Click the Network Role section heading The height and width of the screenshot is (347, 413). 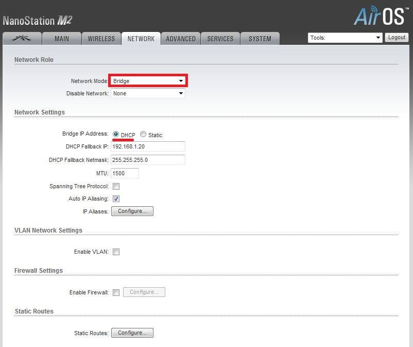[33, 60]
